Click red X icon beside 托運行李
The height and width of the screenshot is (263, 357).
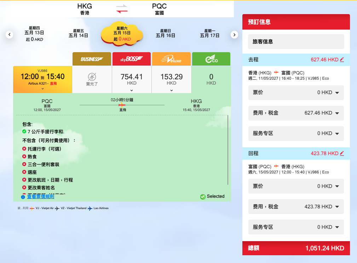[24, 149]
